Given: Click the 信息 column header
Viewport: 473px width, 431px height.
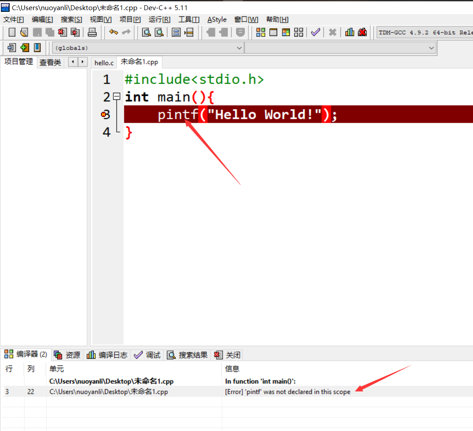Looking at the screenshot, I should click(x=232, y=369).
